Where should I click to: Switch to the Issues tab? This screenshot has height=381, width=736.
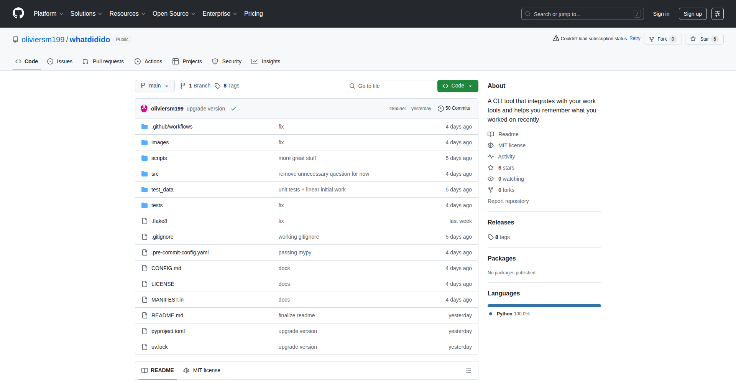(x=60, y=61)
